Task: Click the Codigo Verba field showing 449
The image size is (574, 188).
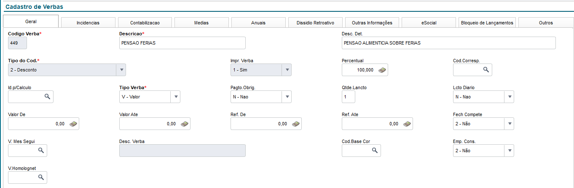Action: pyautogui.click(x=17, y=43)
